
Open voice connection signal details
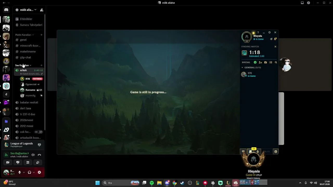(6, 155)
